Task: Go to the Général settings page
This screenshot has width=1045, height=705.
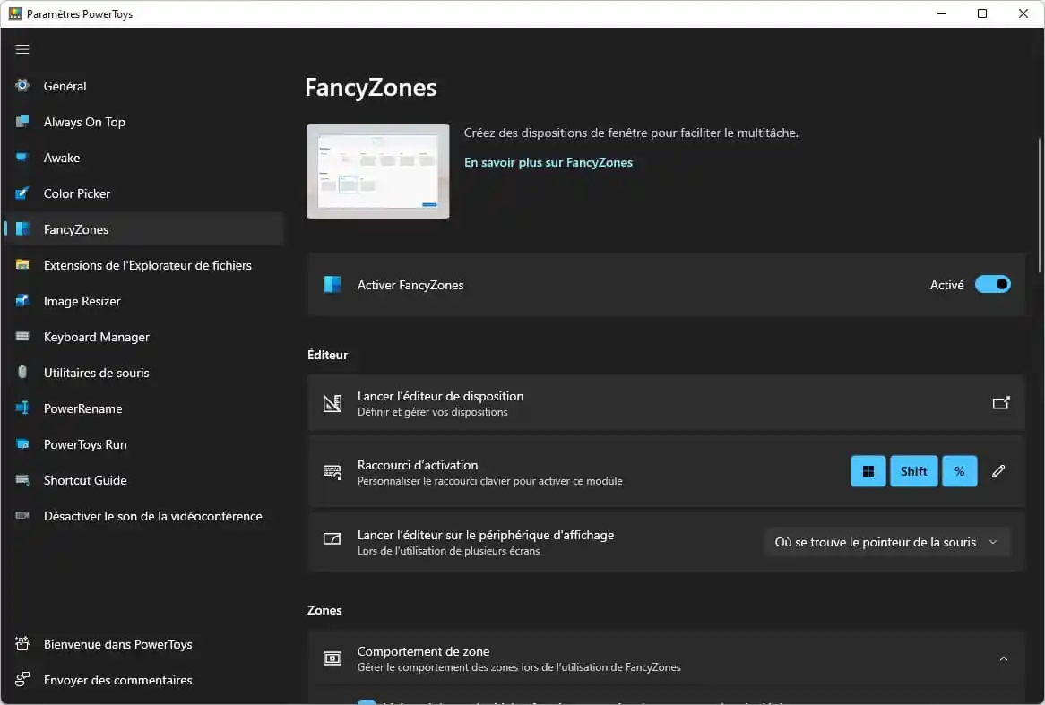Action: click(x=144, y=86)
